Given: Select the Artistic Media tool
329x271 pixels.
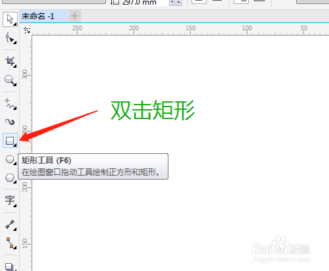Looking at the screenshot, I should pos(10,122).
